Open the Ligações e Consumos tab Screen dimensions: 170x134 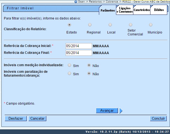125,10
